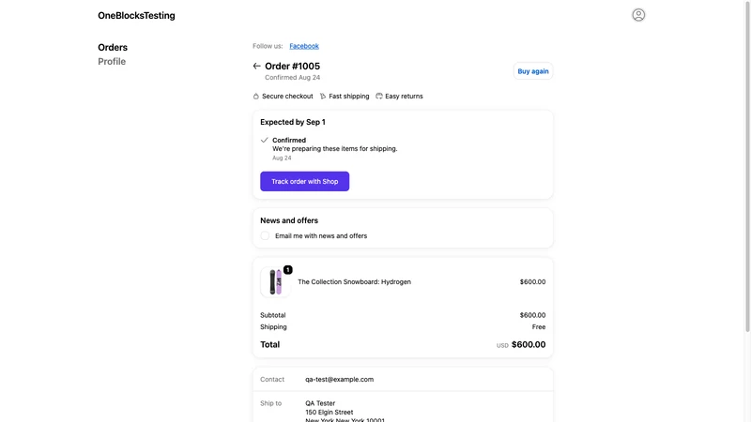The image size is (751, 422).
Task: Go back using the arrow beside Order #1005
Action: point(256,66)
